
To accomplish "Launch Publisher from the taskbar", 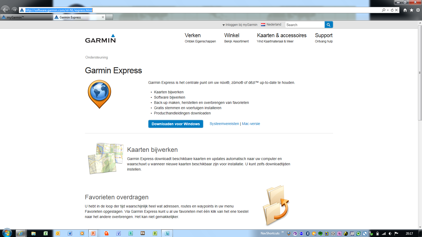I will tap(131, 233).
